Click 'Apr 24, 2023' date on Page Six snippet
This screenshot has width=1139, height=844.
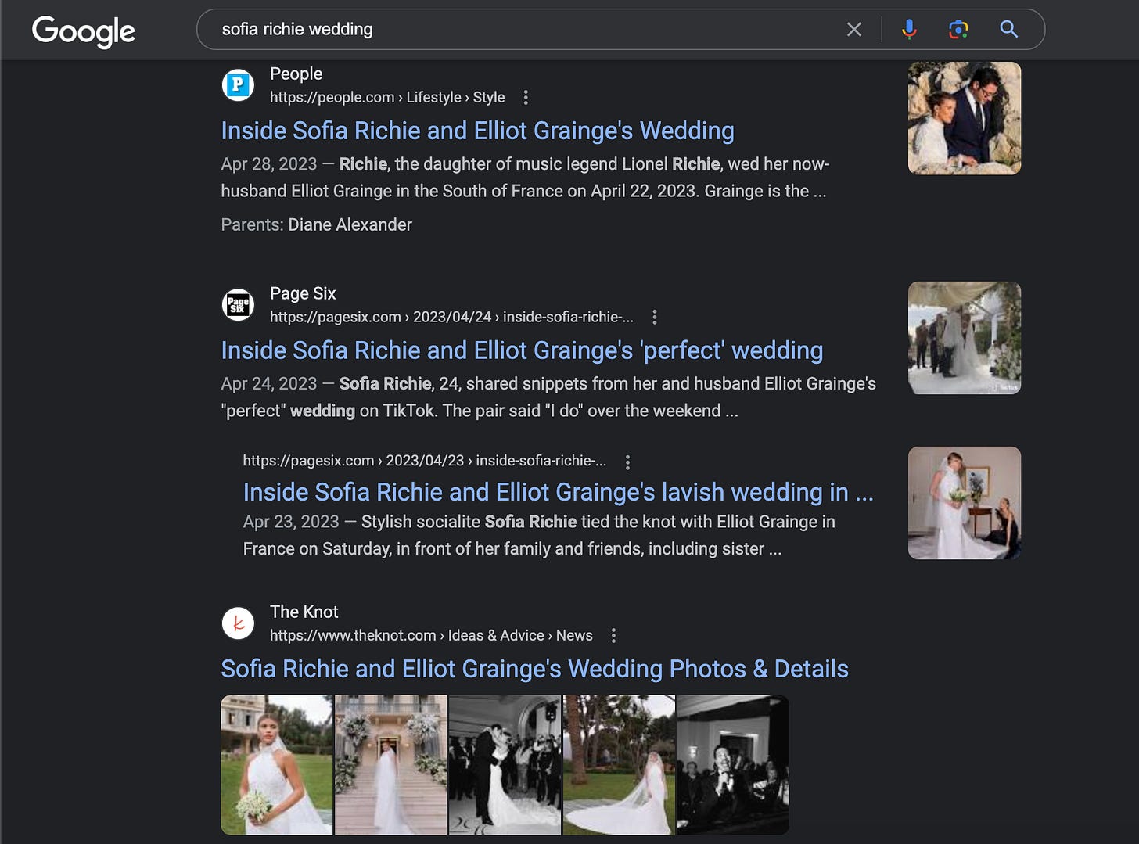pos(269,384)
